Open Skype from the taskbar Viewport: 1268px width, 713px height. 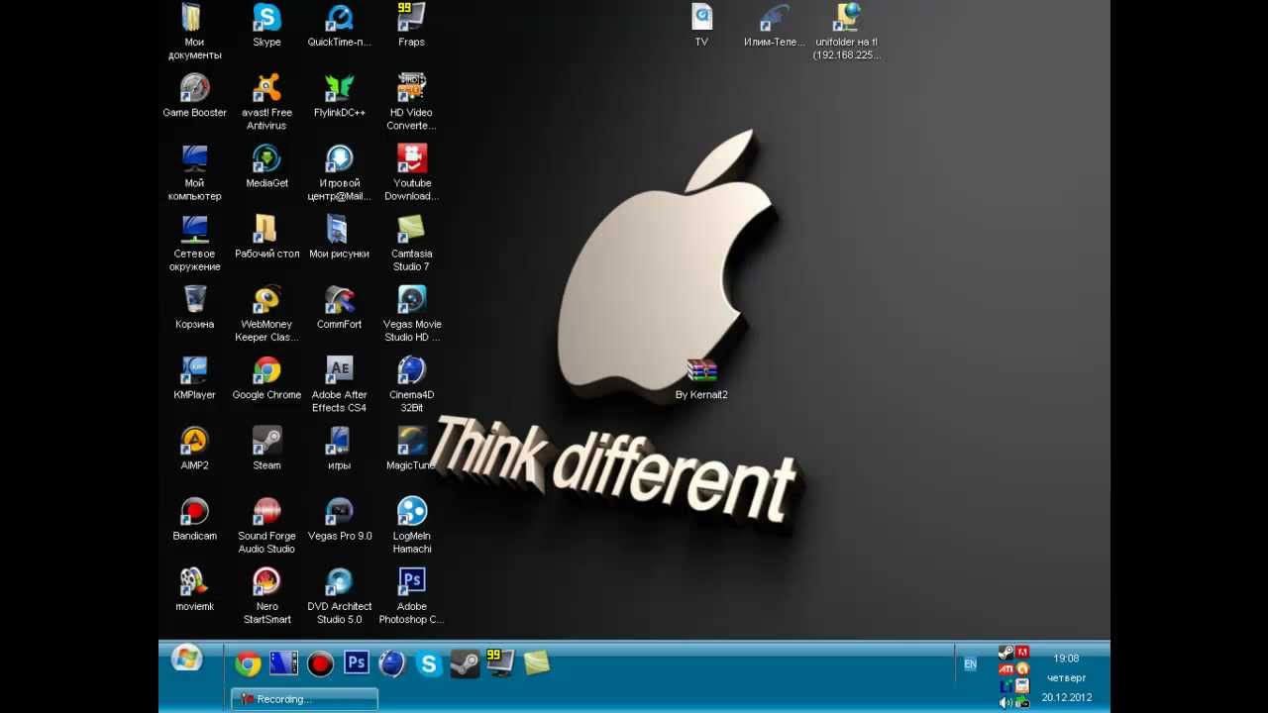click(x=428, y=663)
